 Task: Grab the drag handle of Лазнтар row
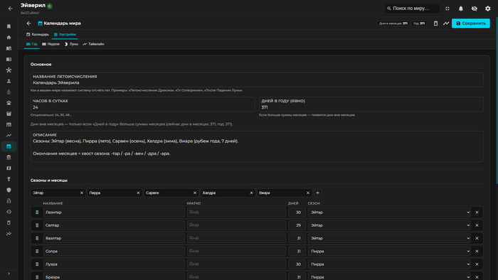click(x=37, y=212)
